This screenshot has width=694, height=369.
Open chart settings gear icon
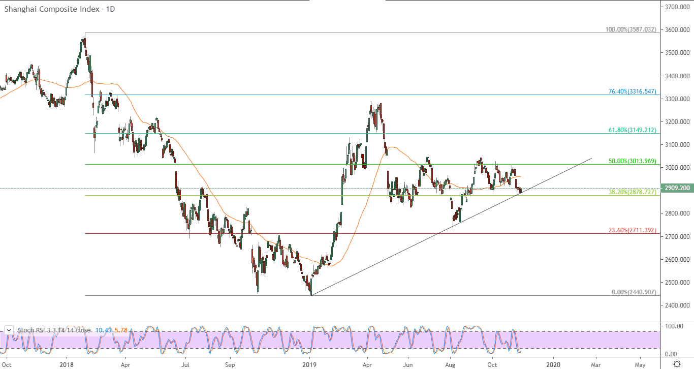(x=677, y=364)
